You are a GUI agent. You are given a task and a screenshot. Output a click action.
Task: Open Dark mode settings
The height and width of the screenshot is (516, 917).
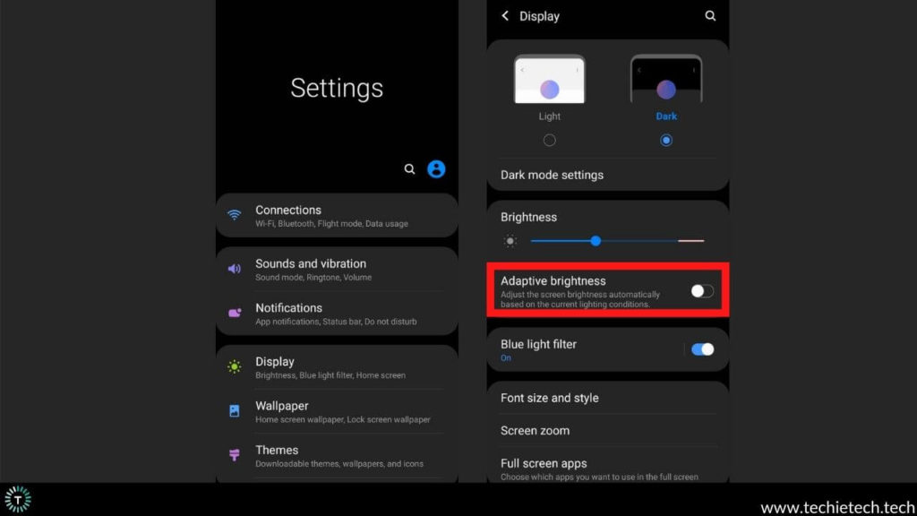pos(608,175)
